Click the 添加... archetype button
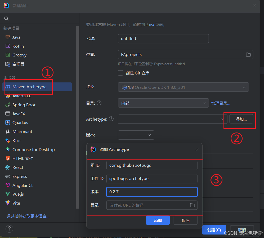 [241, 119]
